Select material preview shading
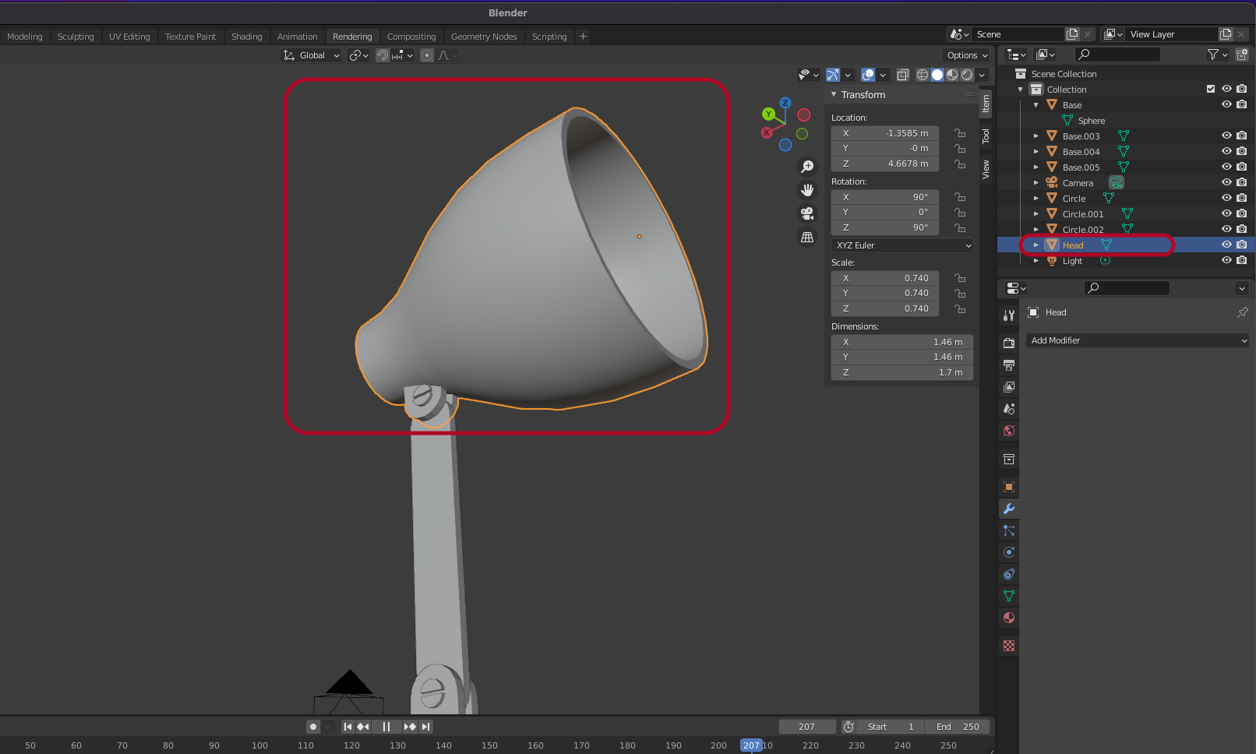1256x754 pixels. (x=952, y=75)
